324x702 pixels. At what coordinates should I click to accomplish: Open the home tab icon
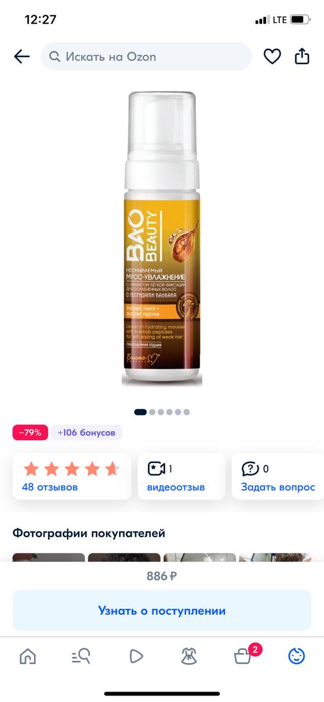pyautogui.click(x=27, y=656)
